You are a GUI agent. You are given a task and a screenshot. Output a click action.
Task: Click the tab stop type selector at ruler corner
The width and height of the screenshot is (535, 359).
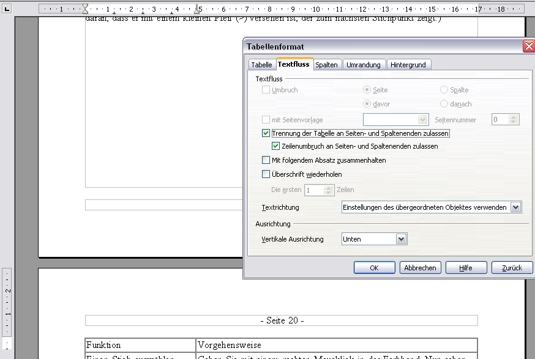tap(7, 9)
